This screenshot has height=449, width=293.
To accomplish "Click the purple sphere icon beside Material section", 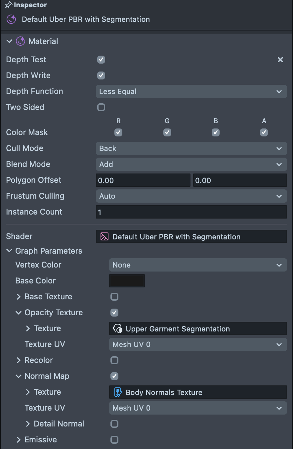I will coord(20,41).
